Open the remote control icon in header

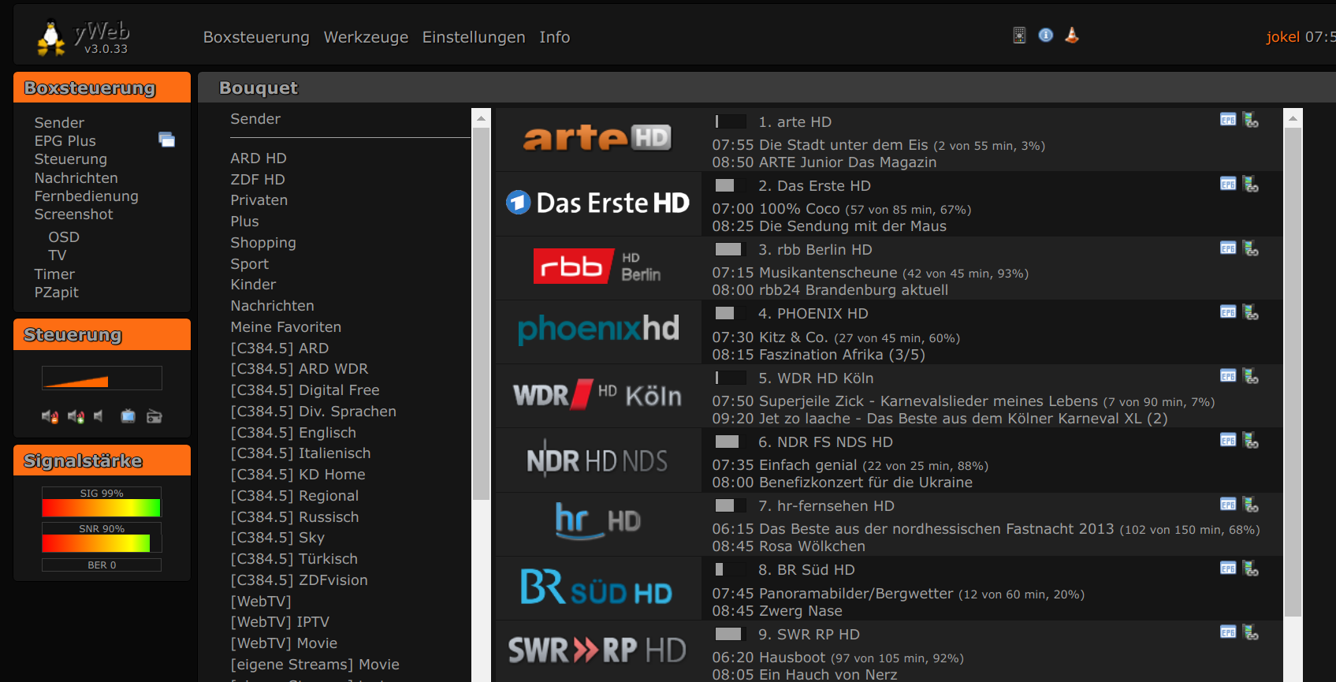pos(1019,35)
